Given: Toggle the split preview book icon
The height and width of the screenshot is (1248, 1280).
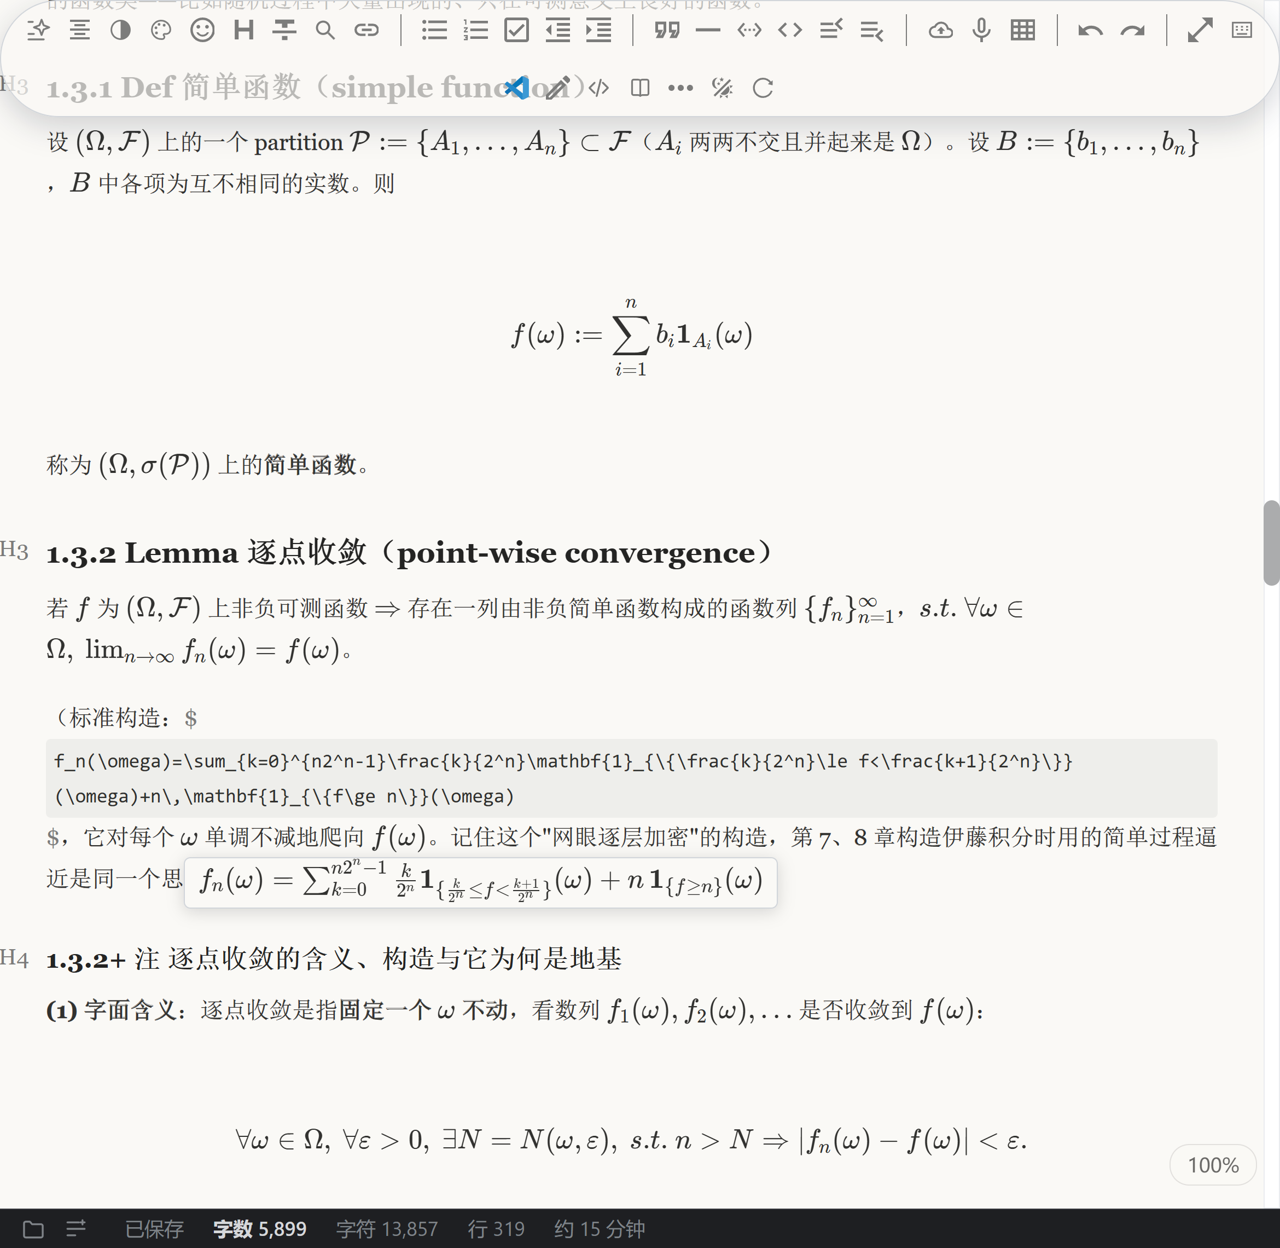Looking at the screenshot, I should pyautogui.click(x=640, y=87).
